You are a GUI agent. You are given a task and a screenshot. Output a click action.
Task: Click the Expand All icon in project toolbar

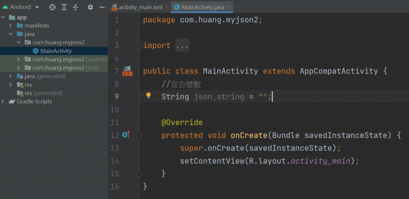tap(64, 7)
